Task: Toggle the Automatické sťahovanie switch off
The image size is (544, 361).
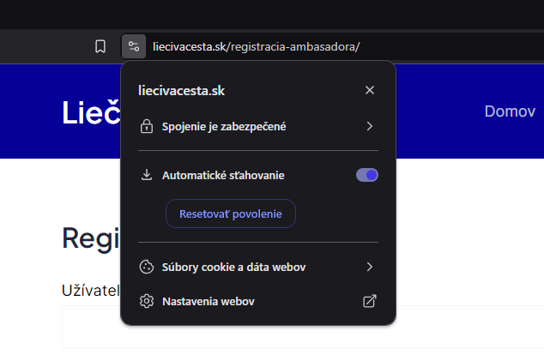Action: tap(366, 175)
